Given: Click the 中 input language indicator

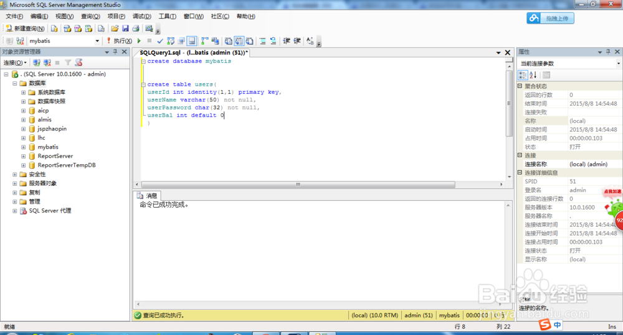Looking at the screenshot, I should coord(558,324).
